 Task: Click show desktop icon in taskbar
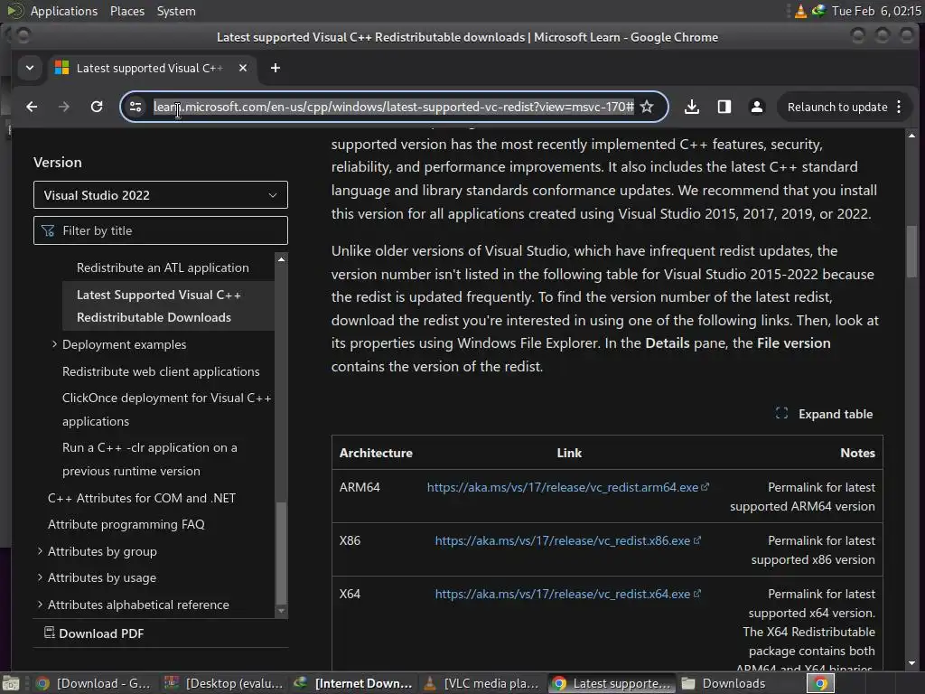click(x=11, y=683)
